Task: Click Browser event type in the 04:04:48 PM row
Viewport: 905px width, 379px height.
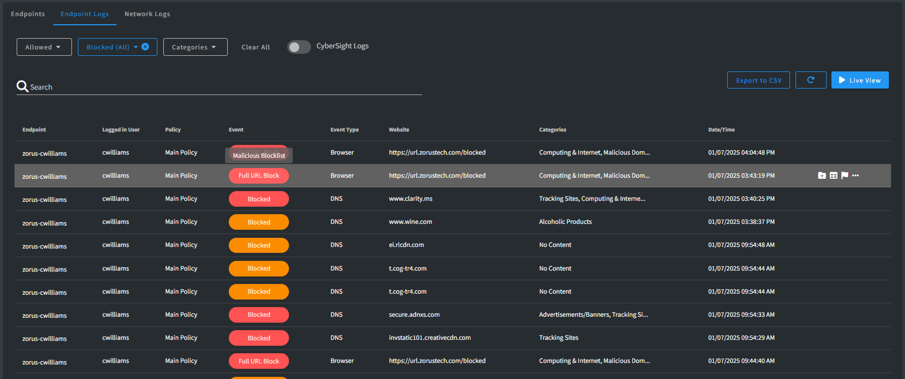Action: [342, 152]
